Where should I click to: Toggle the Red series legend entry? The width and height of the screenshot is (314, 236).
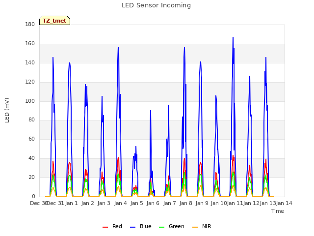coord(112,226)
